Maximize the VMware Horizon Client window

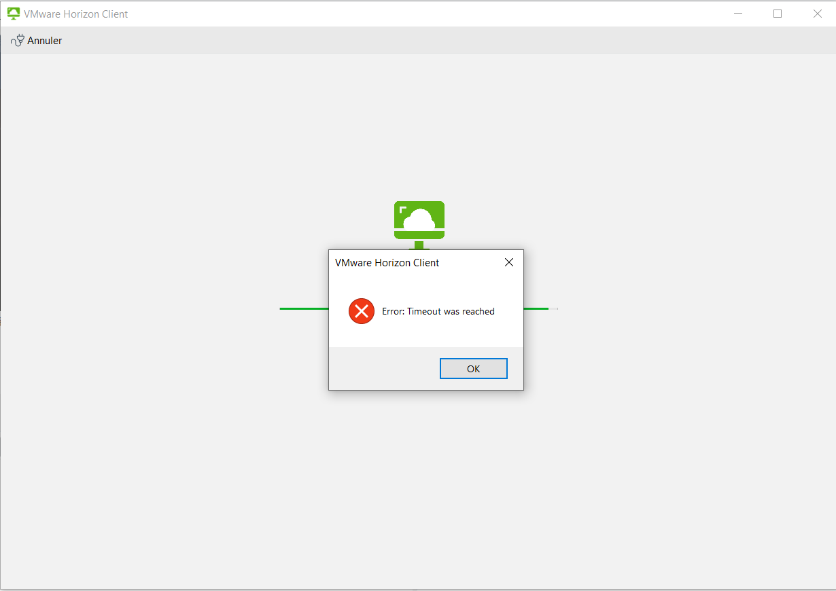(x=778, y=14)
